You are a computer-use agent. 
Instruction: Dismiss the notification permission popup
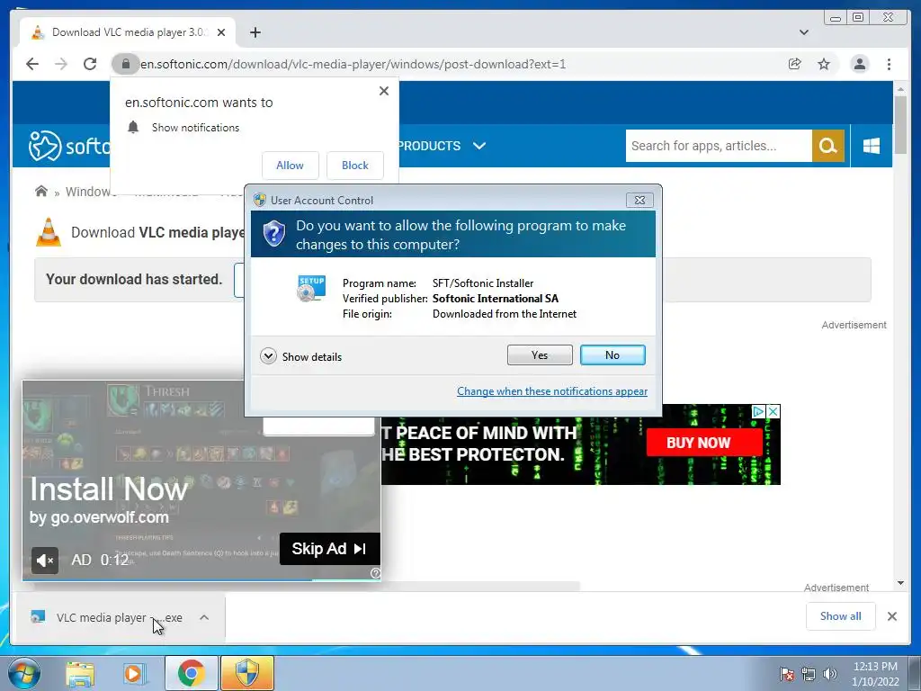click(384, 91)
